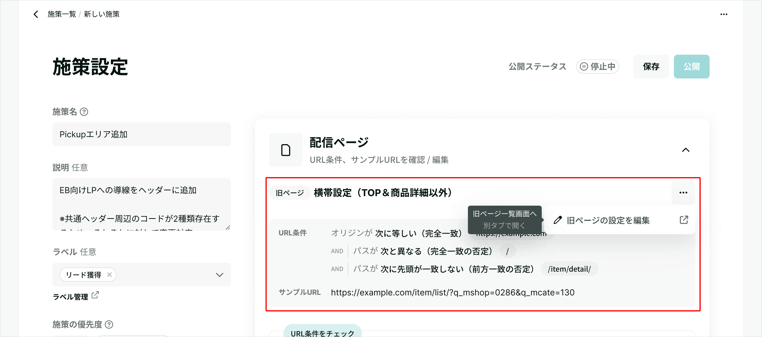The image size is (762, 337).
Task: Click into the 説明 textarea
Action: [x=142, y=204]
